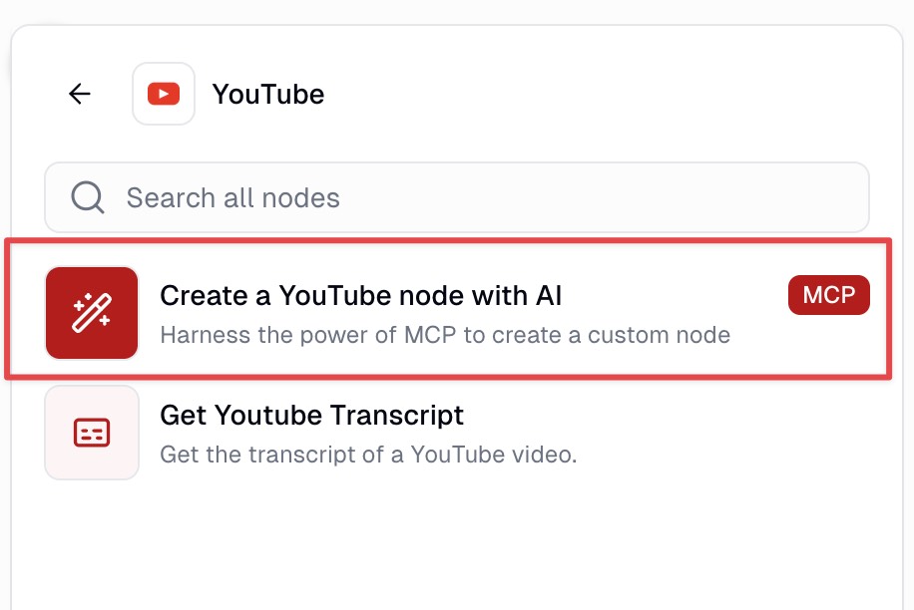The height and width of the screenshot is (610, 914).
Task: Click the MCP badge on the AI node row
Action: click(828, 295)
